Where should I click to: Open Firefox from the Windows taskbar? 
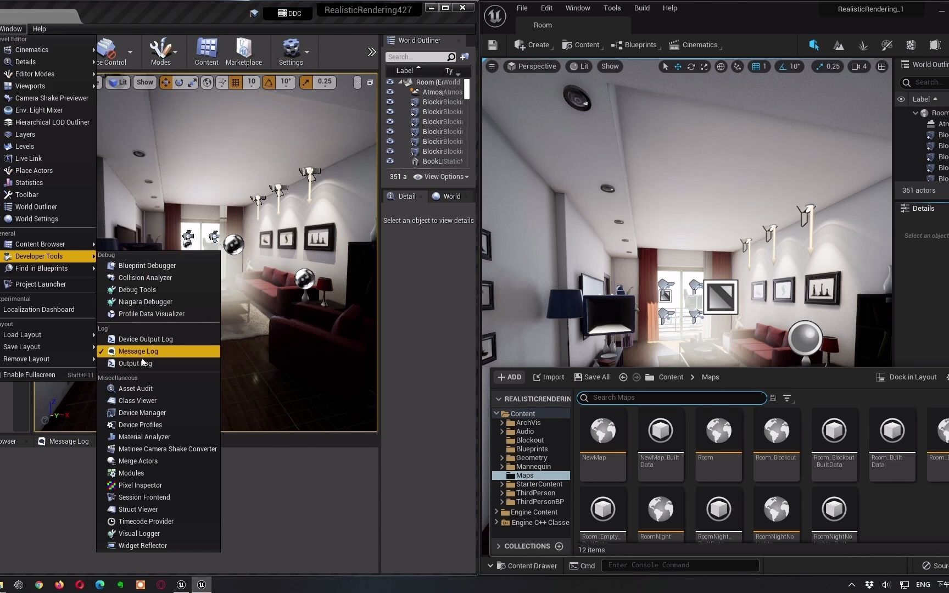59,585
